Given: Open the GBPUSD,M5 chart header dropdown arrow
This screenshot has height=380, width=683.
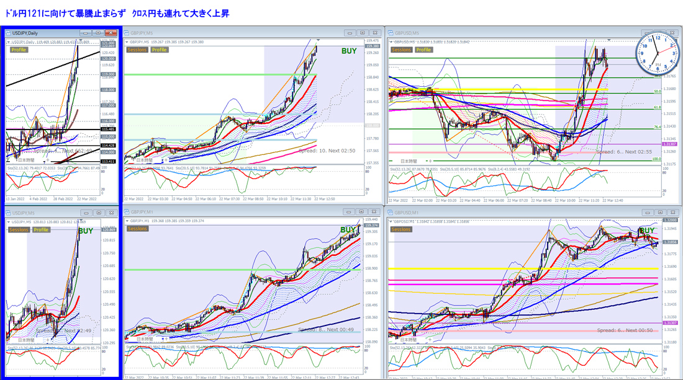Looking at the screenshot, I should (x=391, y=42).
